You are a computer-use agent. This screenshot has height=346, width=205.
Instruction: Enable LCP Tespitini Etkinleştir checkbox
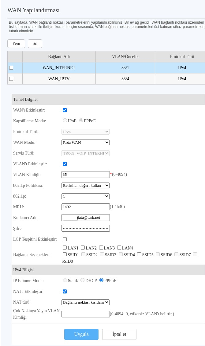click(65, 239)
